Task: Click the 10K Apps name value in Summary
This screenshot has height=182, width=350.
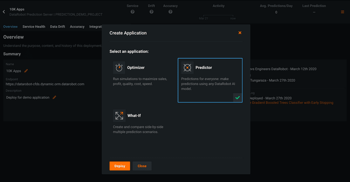Action: pos(13,71)
